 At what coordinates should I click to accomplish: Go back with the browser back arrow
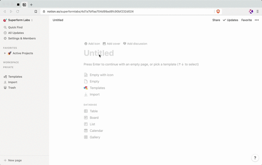pos(5,11)
